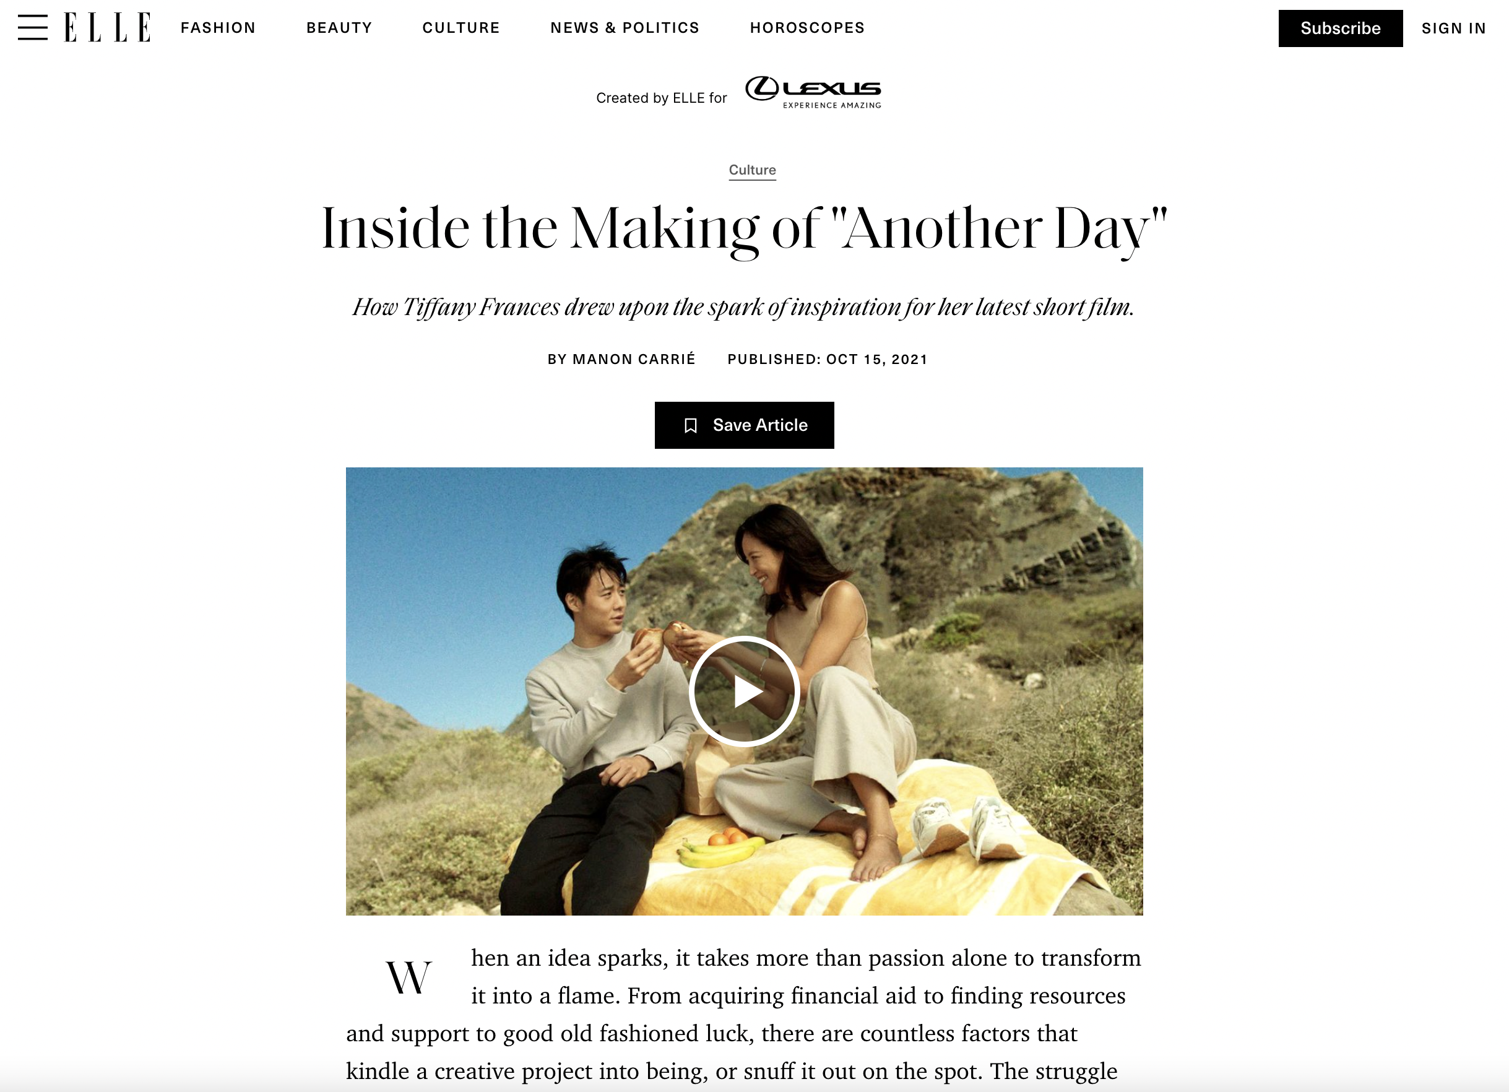Open the Horoscopes section
The height and width of the screenshot is (1092, 1509).
coord(807,28)
